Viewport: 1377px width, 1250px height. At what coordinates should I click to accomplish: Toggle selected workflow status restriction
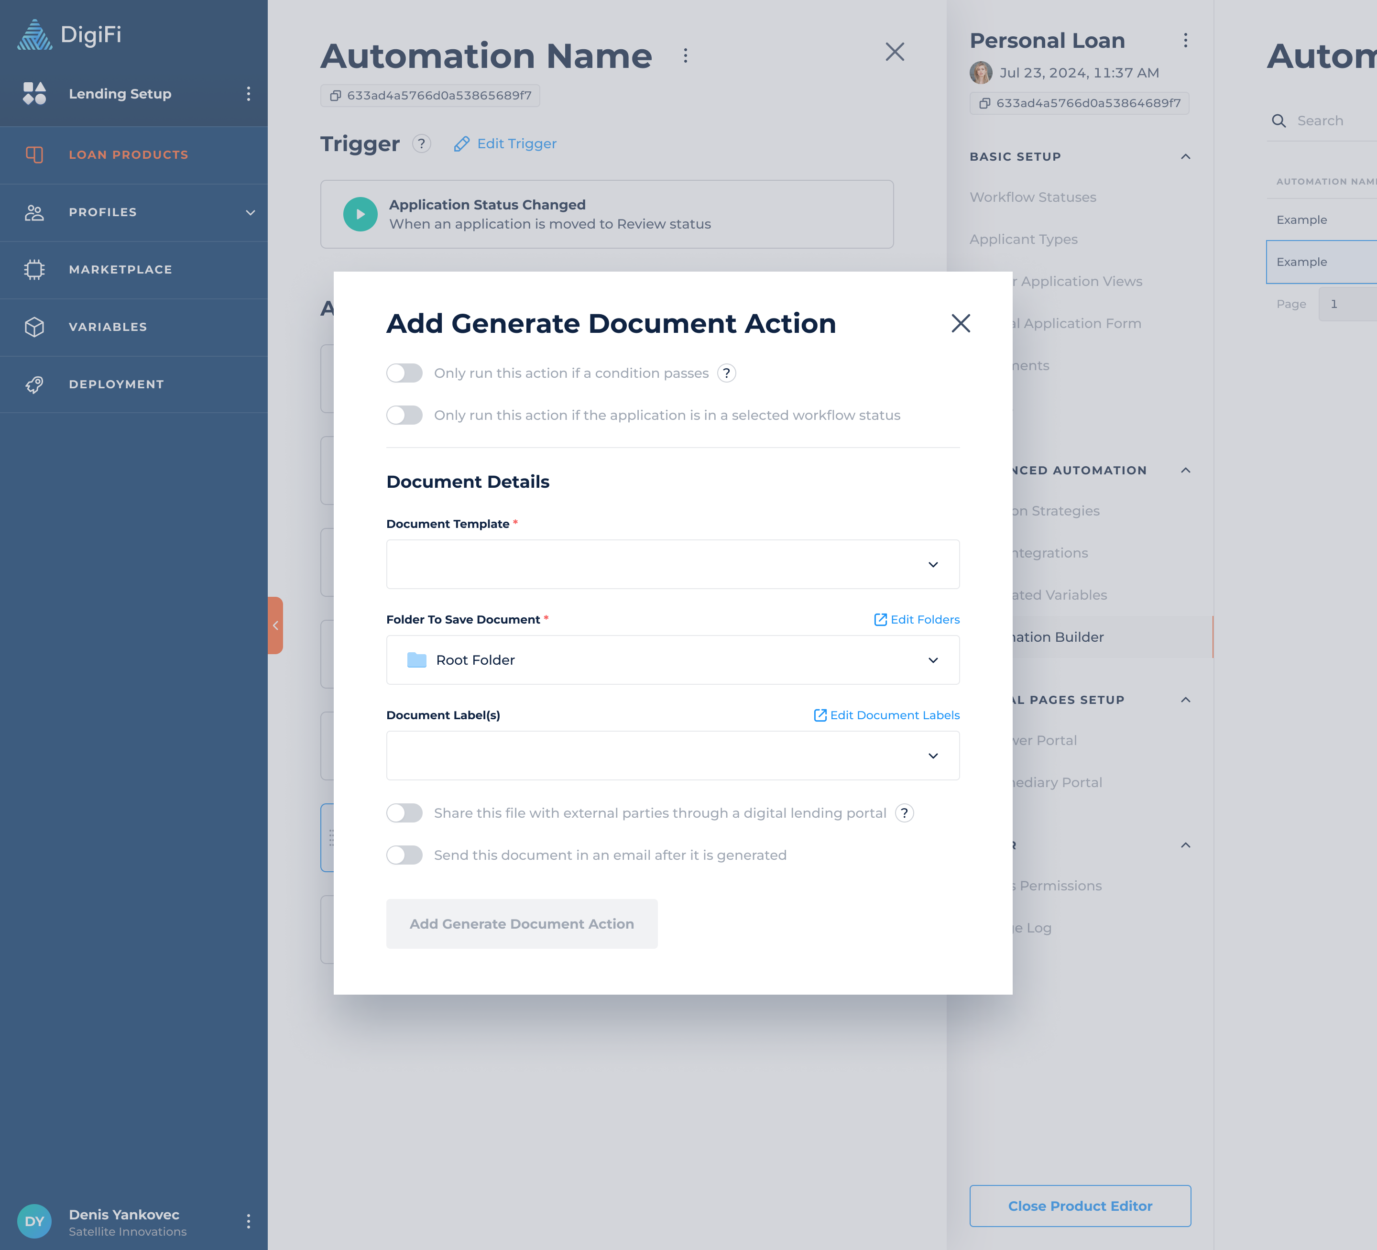click(x=404, y=415)
